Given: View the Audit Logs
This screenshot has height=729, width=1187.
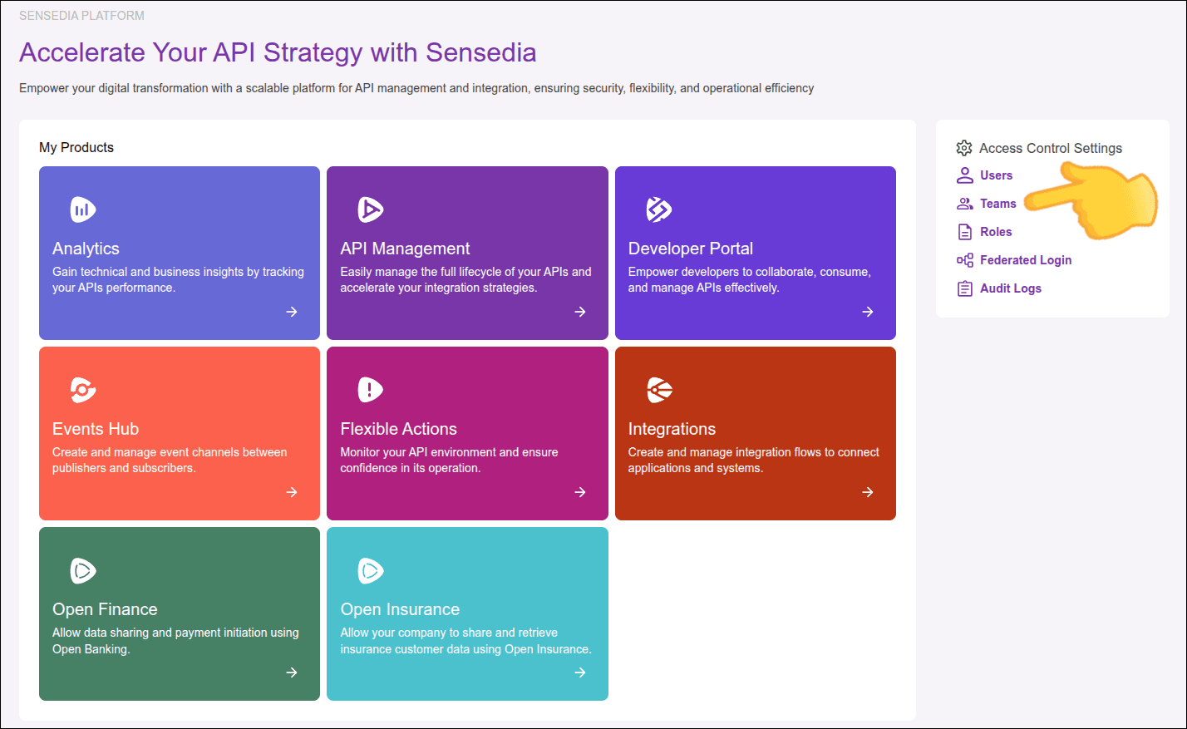Looking at the screenshot, I should 1010,288.
